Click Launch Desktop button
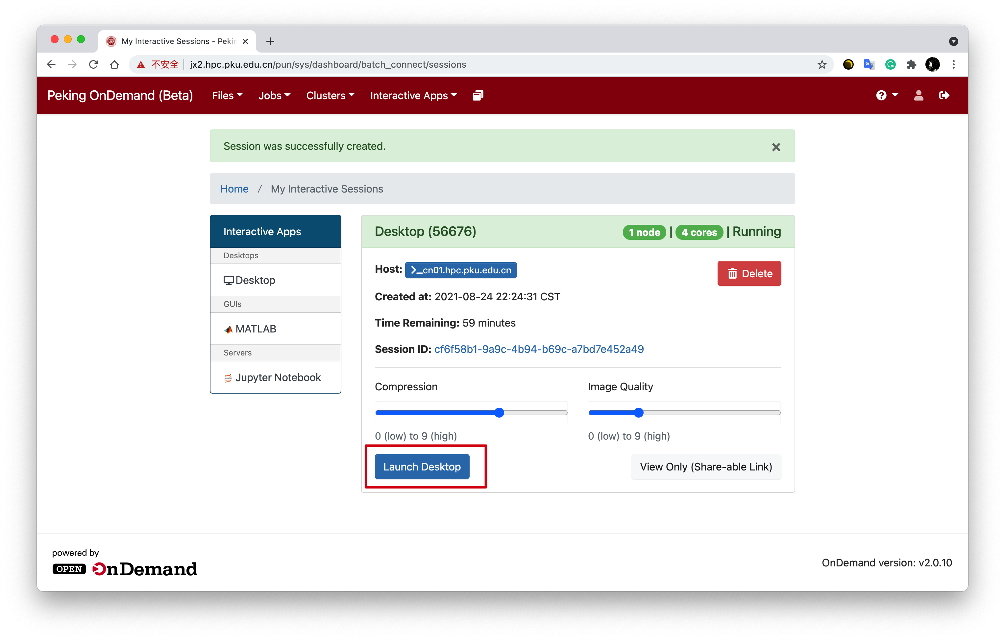 pyautogui.click(x=422, y=467)
